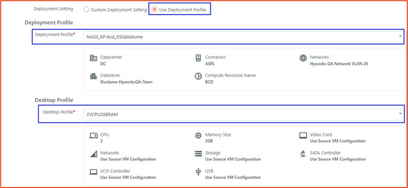
Task: Click the CPU count value 2
Action: [x=101, y=141]
